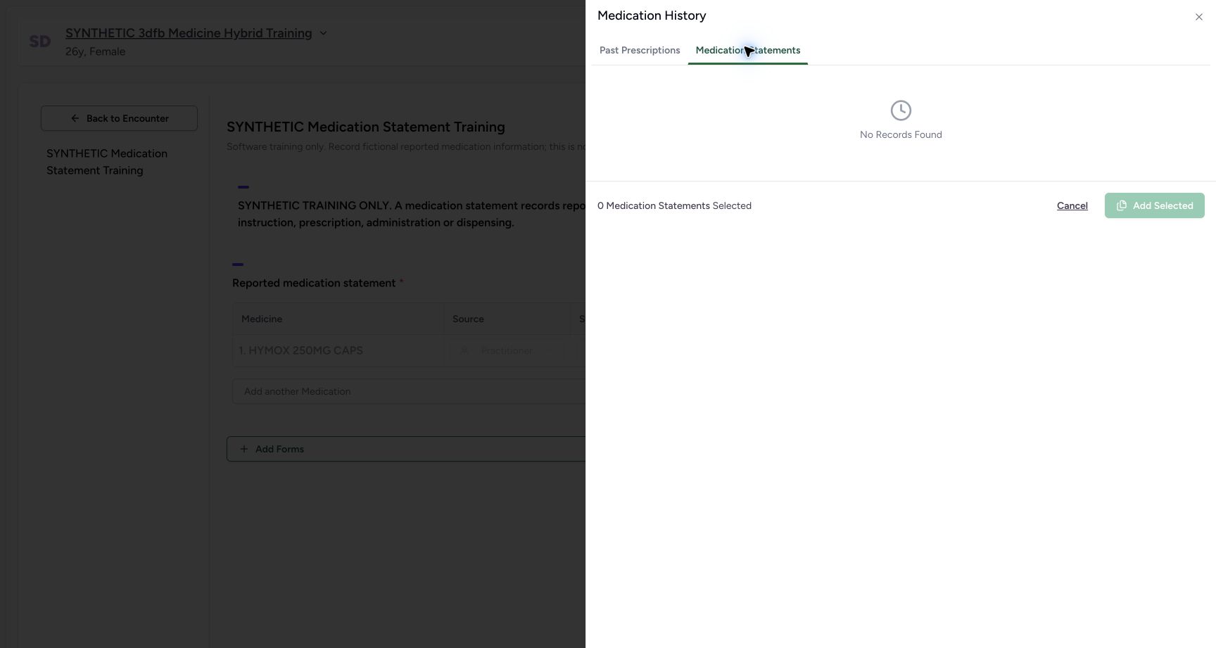
Task: Go back via Back to Encounter button
Action: pos(119,118)
